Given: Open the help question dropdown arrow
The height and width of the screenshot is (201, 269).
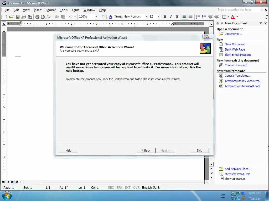Looking at the screenshot, I should 262,10.
